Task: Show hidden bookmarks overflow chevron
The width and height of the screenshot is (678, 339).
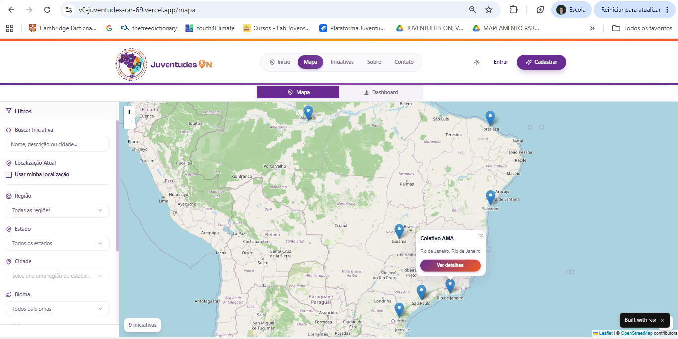Action: (x=593, y=28)
